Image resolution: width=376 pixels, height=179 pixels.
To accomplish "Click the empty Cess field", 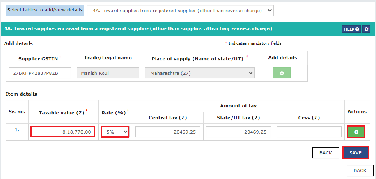I will coord(309,132).
